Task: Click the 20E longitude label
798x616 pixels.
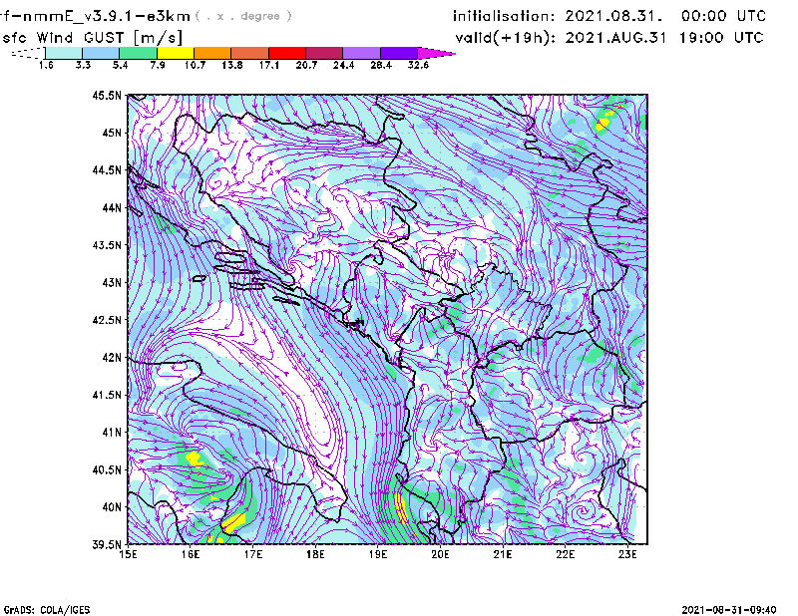Action: pyautogui.click(x=440, y=554)
